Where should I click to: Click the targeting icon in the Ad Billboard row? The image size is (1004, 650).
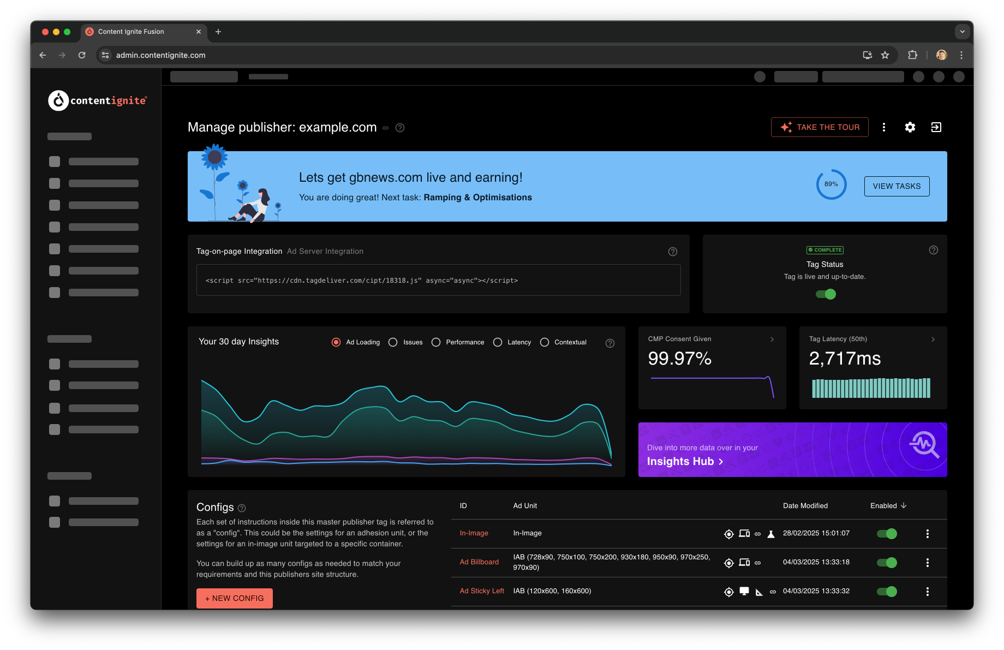728,563
